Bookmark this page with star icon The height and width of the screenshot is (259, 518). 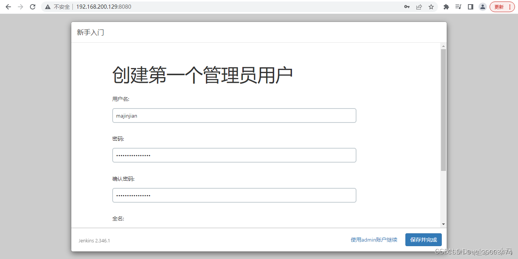431,7
